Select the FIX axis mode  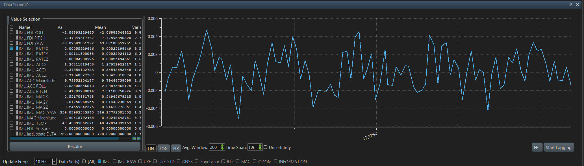(176, 148)
